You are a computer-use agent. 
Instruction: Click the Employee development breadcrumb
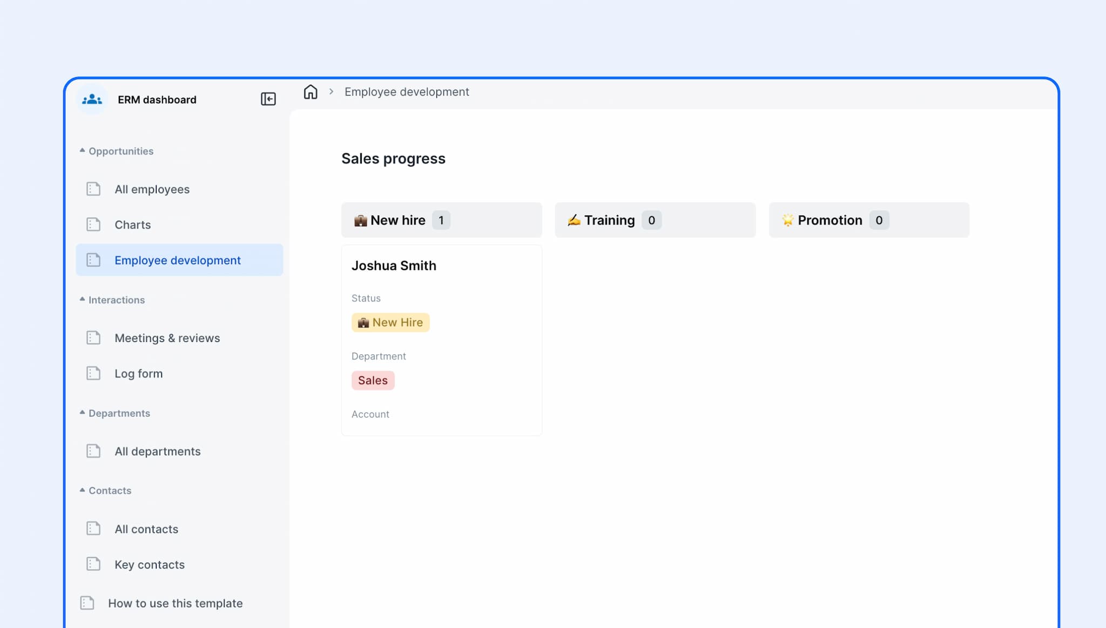tap(407, 91)
